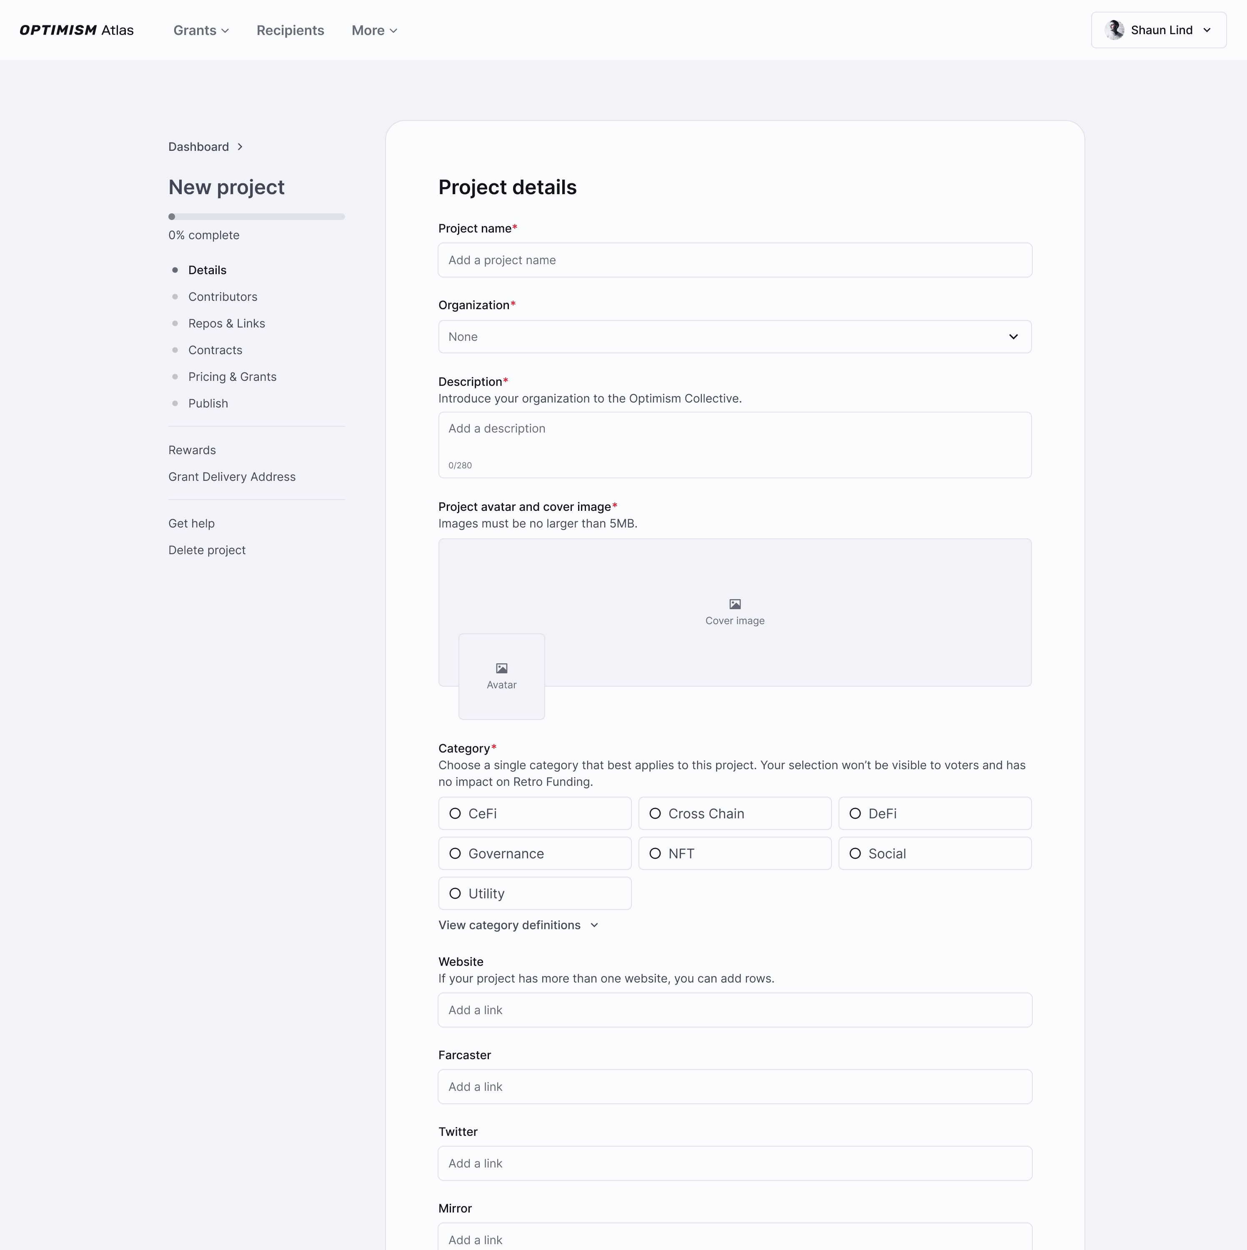Open the Grants menu dropdown
The height and width of the screenshot is (1250, 1247).
(200, 30)
